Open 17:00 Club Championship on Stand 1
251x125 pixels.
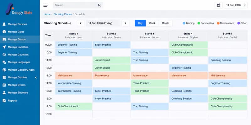pyautogui.click(x=74, y=106)
